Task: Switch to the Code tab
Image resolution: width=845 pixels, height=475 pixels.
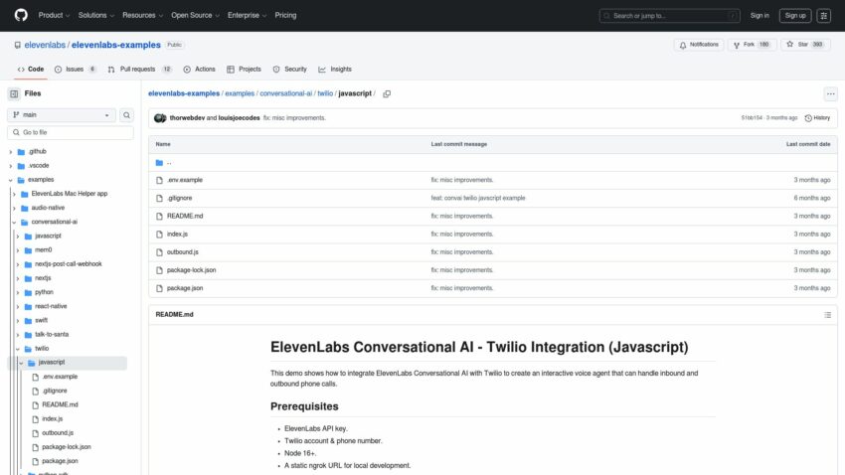Action: (x=31, y=69)
